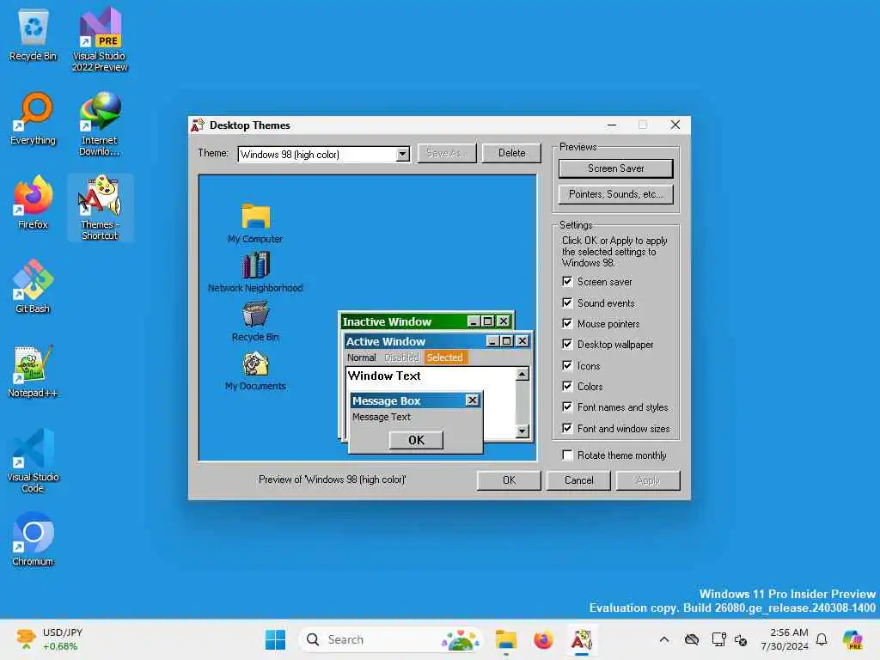Click the preview scrollbar down arrow

point(522,431)
